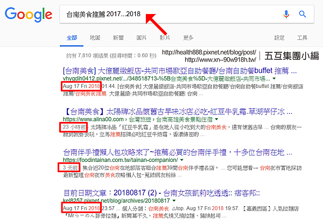
Task: Start voice search with the microphone icon
Action: click(x=286, y=14)
